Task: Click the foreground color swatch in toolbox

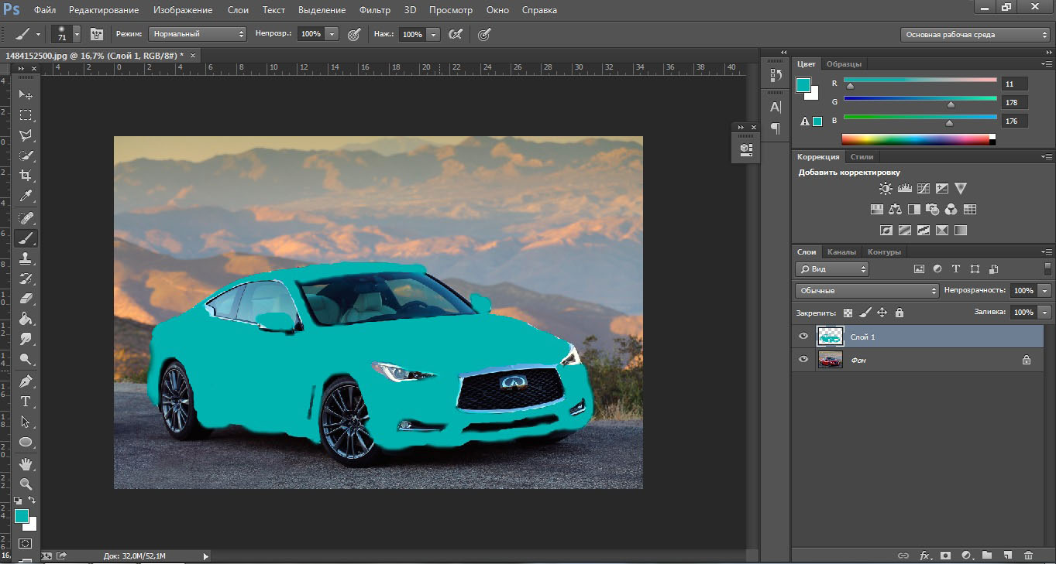Action: coord(21,516)
